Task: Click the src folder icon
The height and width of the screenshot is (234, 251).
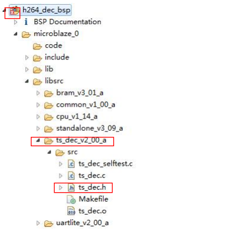Action: [x=60, y=153]
